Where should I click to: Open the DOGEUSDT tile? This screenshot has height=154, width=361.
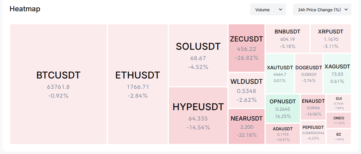pyautogui.click(x=309, y=74)
